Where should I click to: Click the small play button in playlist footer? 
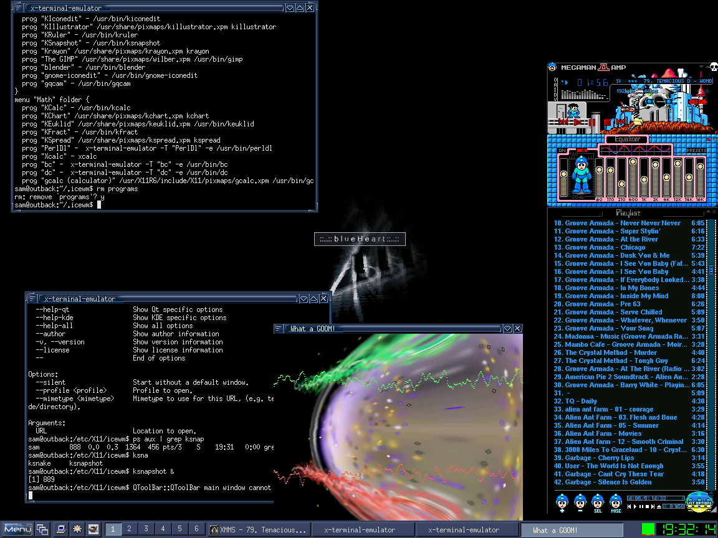[x=635, y=506]
